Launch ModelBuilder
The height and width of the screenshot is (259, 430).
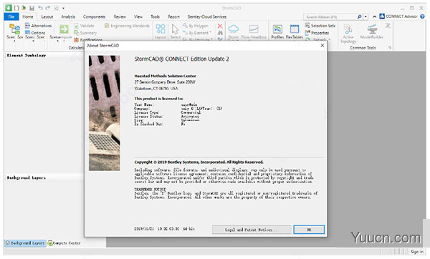pos(371,31)
